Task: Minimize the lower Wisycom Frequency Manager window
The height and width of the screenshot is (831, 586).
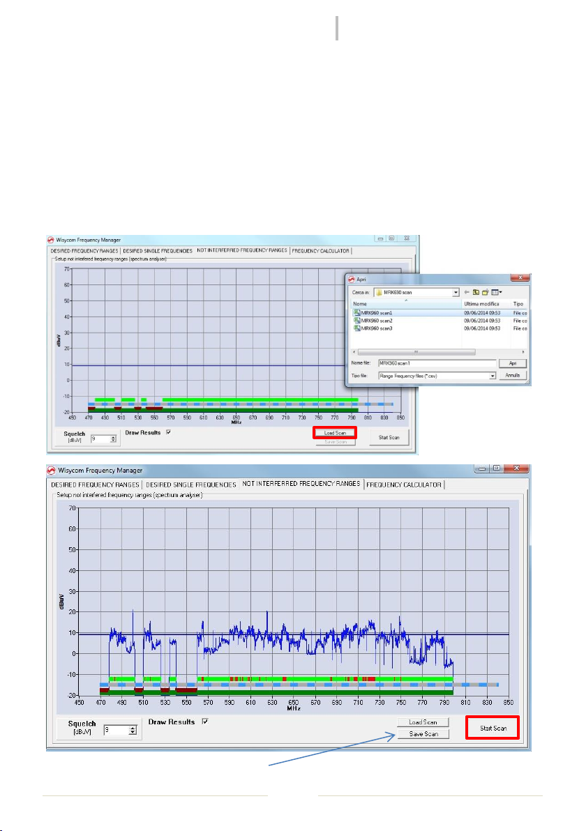Action: coord(482,468)
